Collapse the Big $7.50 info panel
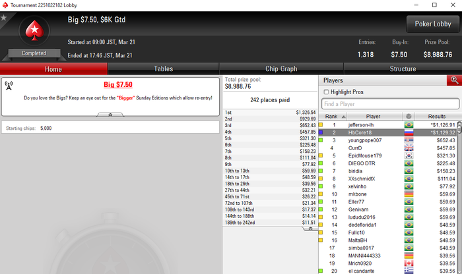The width and height of the screenshot is (462, 274). (x=110, y=115)
